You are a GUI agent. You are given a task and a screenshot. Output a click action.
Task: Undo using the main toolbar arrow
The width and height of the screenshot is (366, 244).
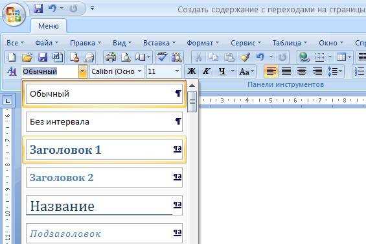click(260, 57)
